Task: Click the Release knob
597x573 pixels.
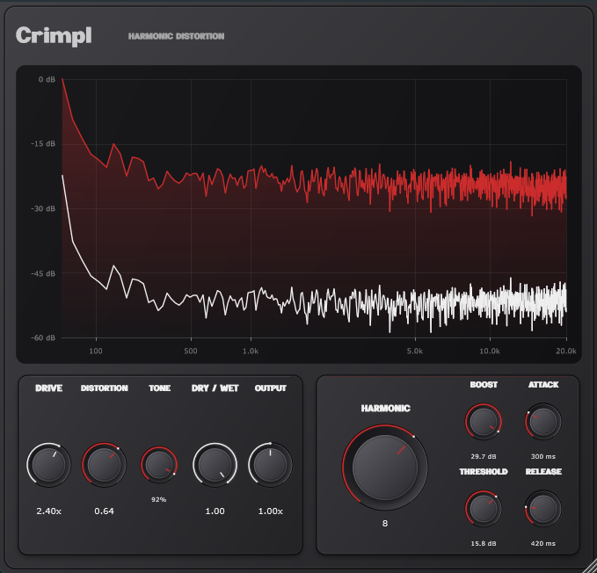Action: tap(543, 509)
